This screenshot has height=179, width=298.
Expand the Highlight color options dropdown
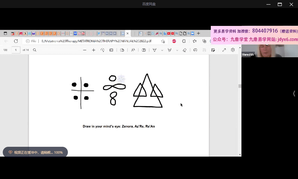point(177,50)
